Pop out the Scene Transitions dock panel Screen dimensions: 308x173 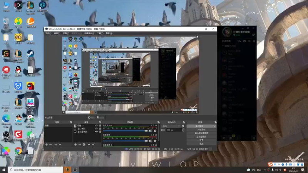pos(184,122)
